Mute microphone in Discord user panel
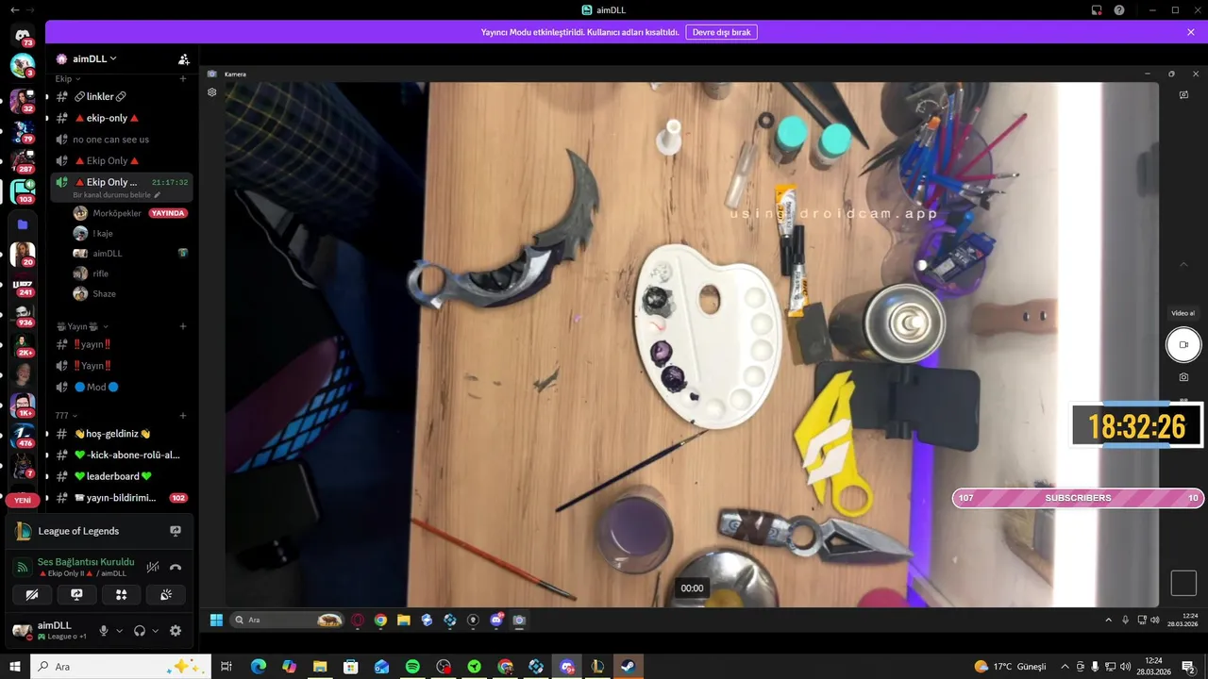This screenshot has height=679, width=1208. [104, 631]
